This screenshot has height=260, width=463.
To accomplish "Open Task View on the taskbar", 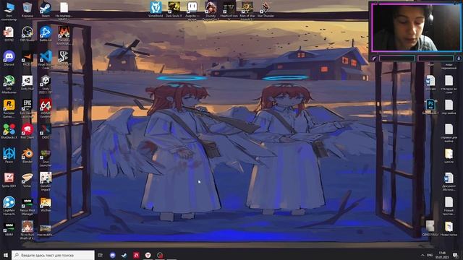I will tap(101, 255).
